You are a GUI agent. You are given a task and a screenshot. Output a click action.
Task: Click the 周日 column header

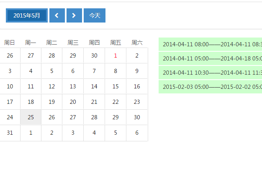point(10,43)
